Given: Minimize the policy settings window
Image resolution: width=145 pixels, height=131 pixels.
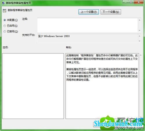Looking at the screenshot, I should [126, 2].
